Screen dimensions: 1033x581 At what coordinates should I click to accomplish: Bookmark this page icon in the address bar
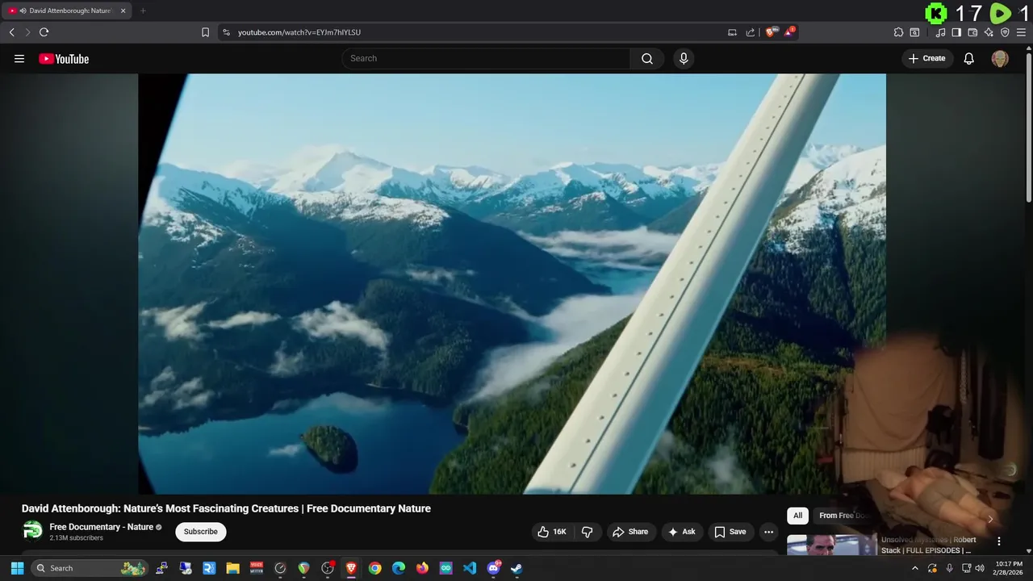tap(205, 32)
